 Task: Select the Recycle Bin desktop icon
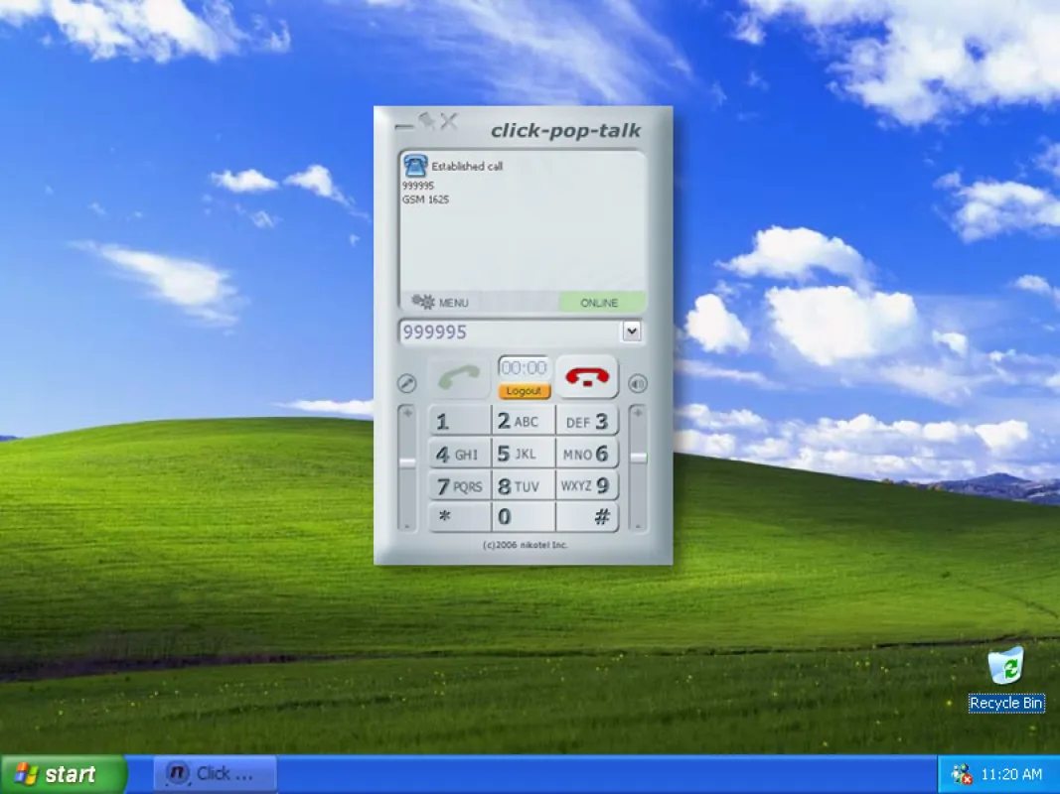click(1006, 679)
